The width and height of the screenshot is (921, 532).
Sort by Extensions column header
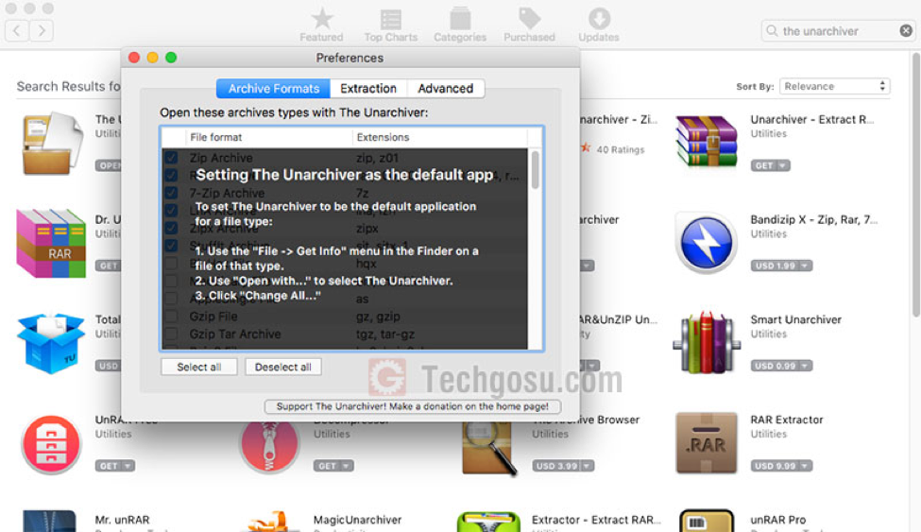[x=439, y=137]
